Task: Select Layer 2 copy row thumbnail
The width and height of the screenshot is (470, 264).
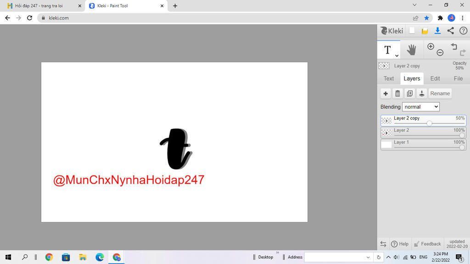Action: 386,121
